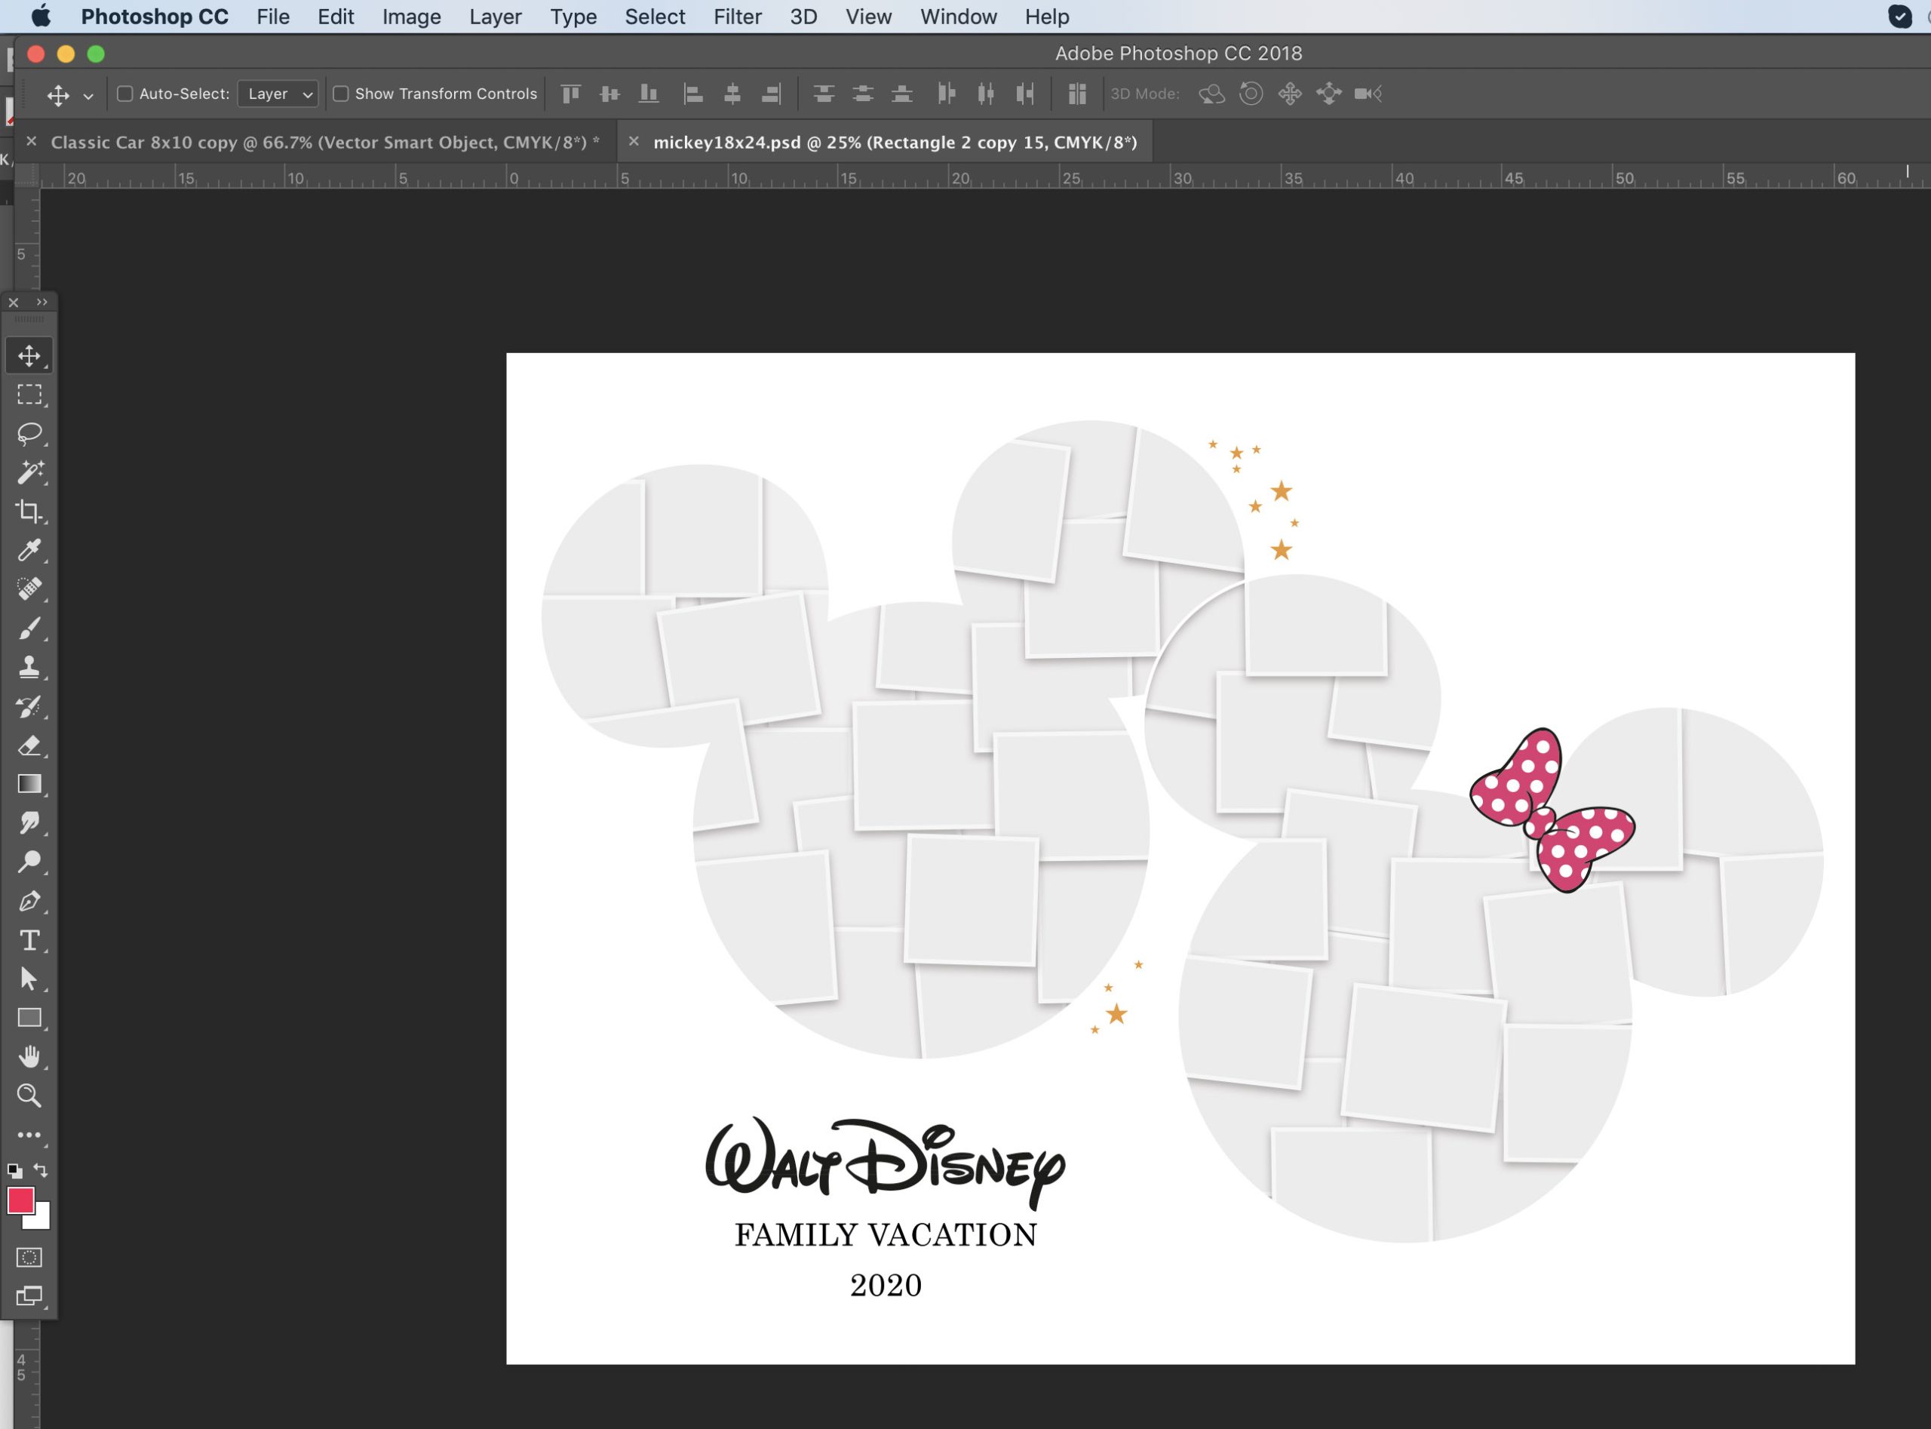Select the Move tool in toolbox
1931x1429 pixels.
(x=29, y=355)
